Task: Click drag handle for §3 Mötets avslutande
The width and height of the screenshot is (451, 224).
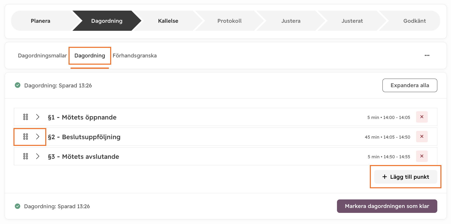Action: (x=26, y=156)
